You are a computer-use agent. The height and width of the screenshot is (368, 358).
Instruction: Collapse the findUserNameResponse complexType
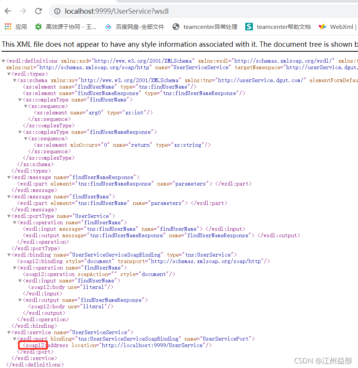[x=19, y=132]
